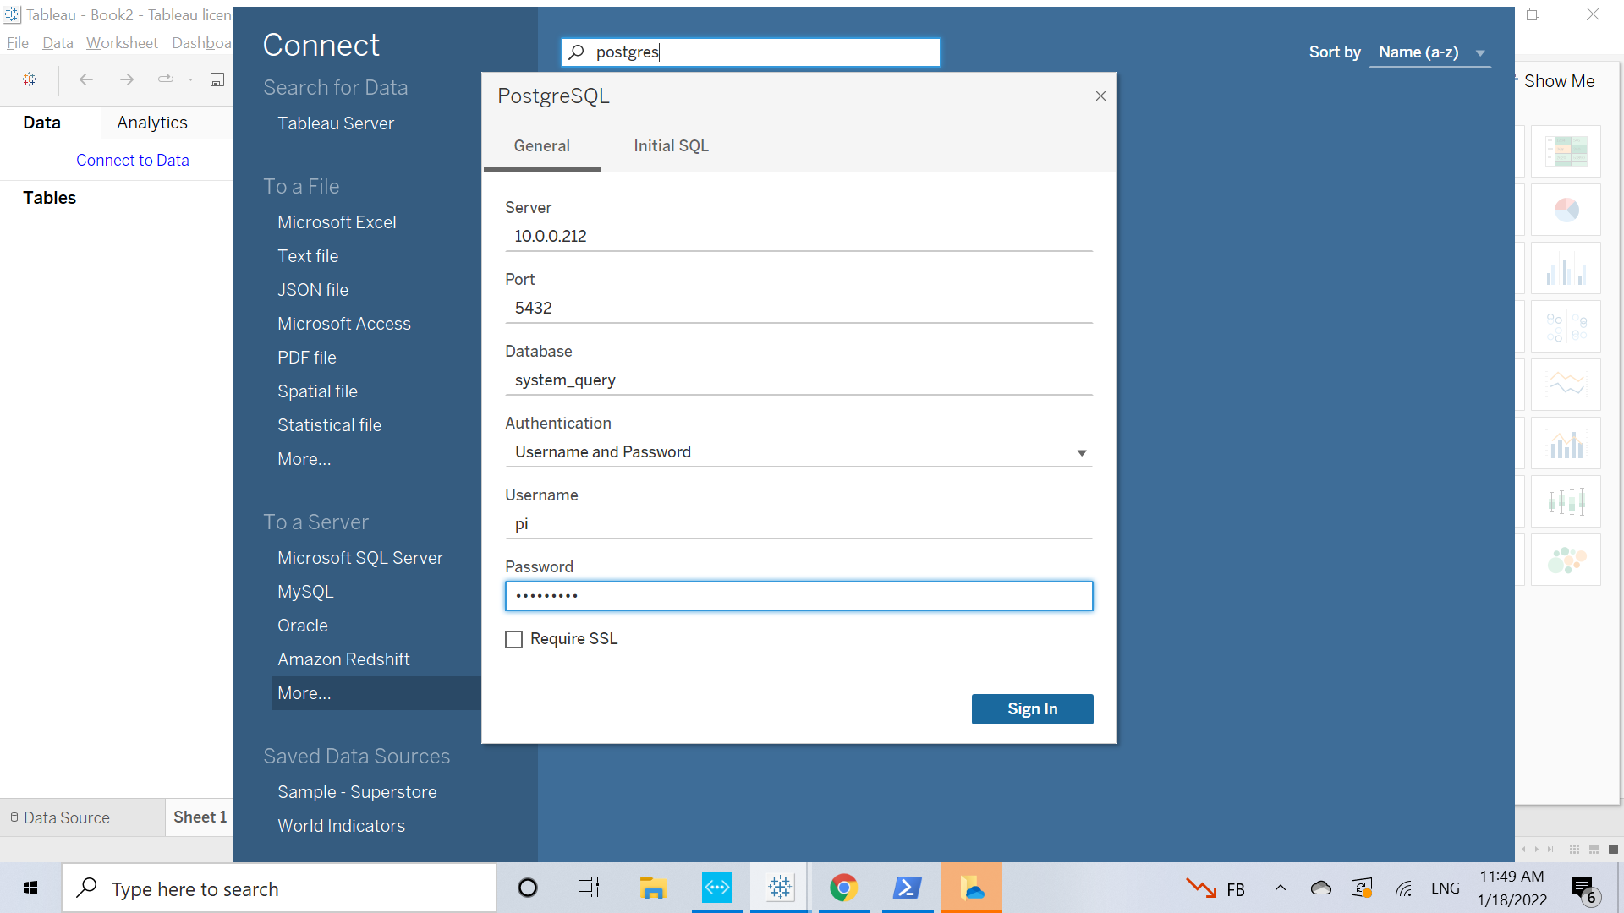This screenshot has width=1624, height=913.
Task: Close the PostgreSQL connection dialog
Action: pos(1100,96)
